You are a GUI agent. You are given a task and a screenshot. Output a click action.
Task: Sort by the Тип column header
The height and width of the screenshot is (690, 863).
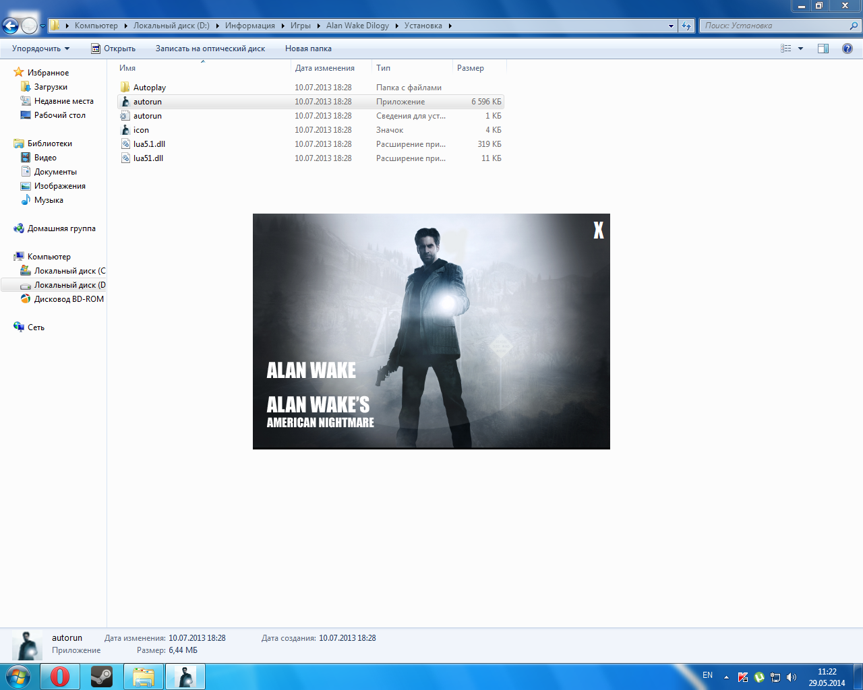click(412, 68)
